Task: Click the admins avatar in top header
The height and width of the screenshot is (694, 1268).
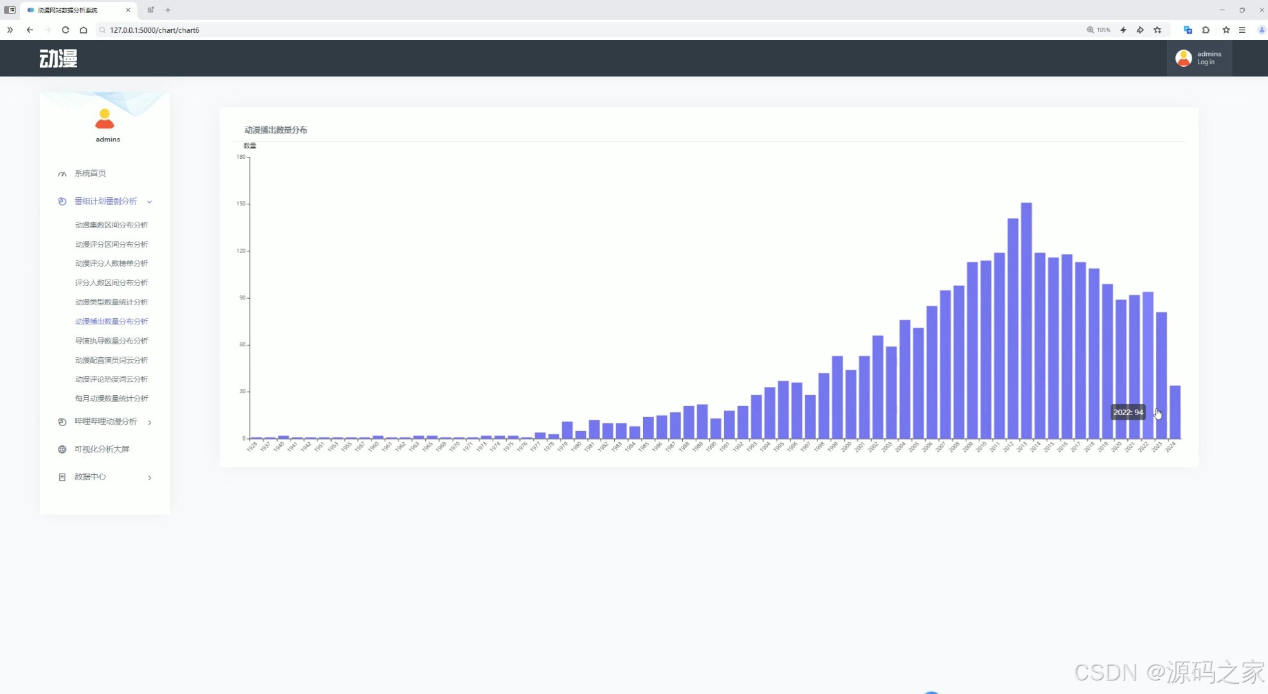Action: 1183,58
